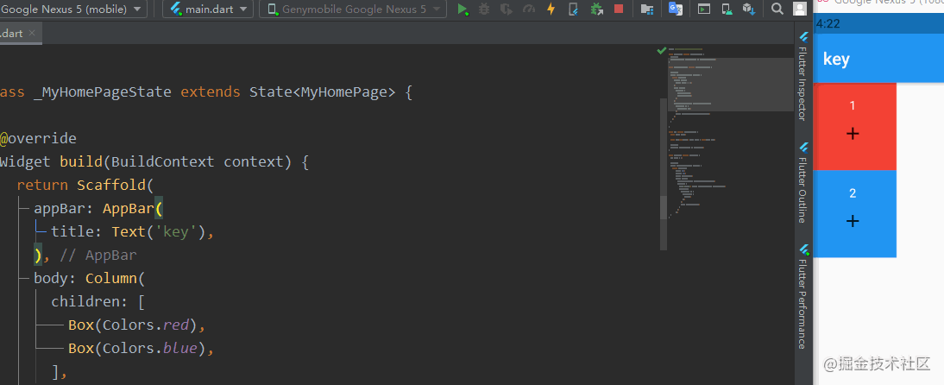Viewport: 944px width, 385px height.
Task: Click number 1 in the red box
Action: [x=852, y=106]
